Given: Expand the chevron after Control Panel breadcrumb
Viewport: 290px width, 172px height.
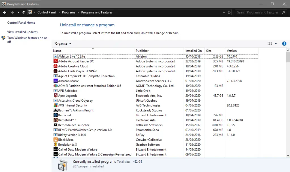Looking at the screenshot, I should [x=59, y=12].
